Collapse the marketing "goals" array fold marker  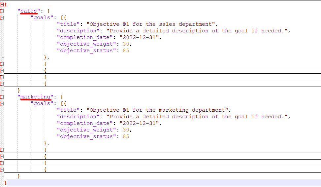point(2,103)
